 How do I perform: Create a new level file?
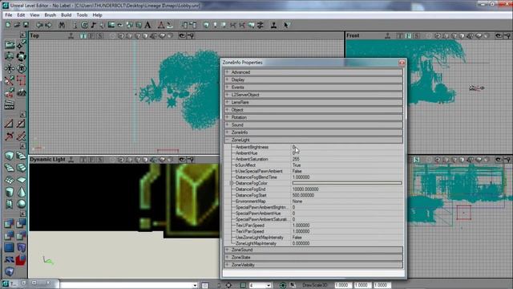8,25
